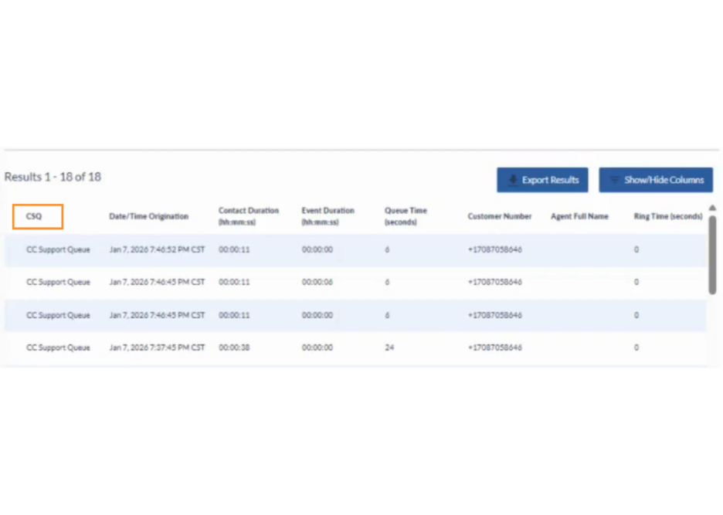Sort by the CSQ column header
723x515 pixels.
tap(34, 217)
